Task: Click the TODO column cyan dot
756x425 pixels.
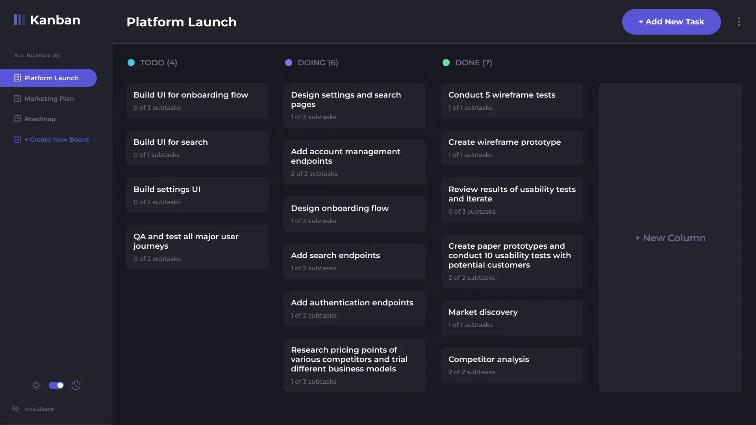Action: pyautogui.click(x=131, y=63)
